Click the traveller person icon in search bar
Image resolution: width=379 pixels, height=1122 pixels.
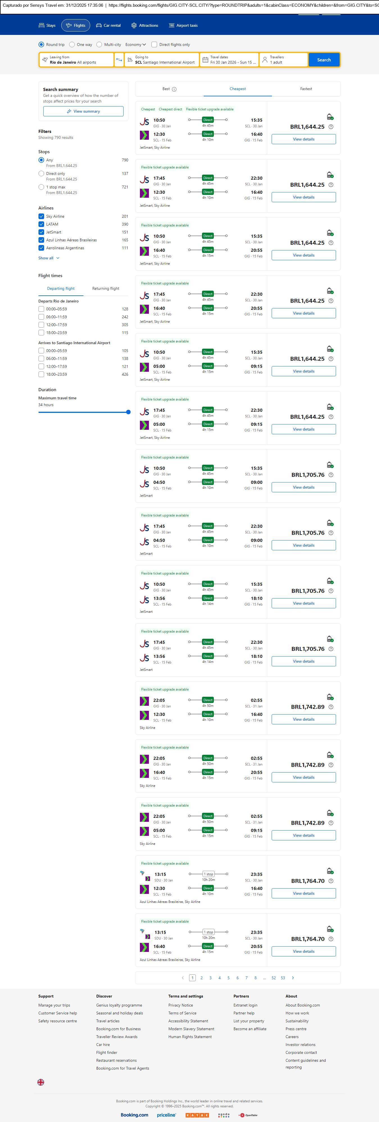tap(265, 60)
